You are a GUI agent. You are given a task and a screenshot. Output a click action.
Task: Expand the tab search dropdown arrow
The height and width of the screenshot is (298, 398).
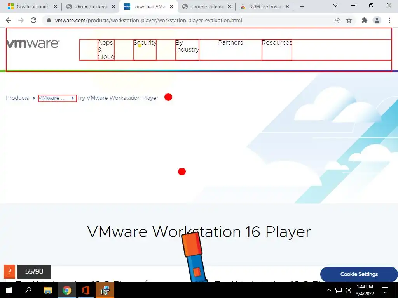tap(335, 5)
